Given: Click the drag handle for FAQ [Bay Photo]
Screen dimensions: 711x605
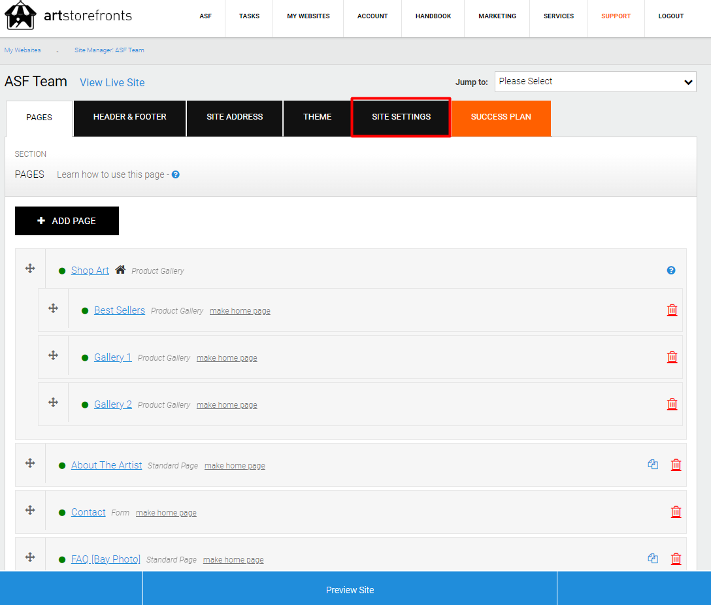Looking at the screenshot, I should point(30,557).
